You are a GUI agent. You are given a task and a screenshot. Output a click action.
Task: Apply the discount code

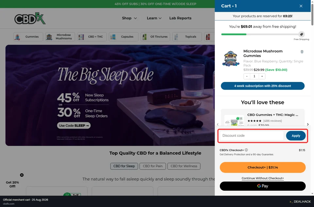[296, 136]
